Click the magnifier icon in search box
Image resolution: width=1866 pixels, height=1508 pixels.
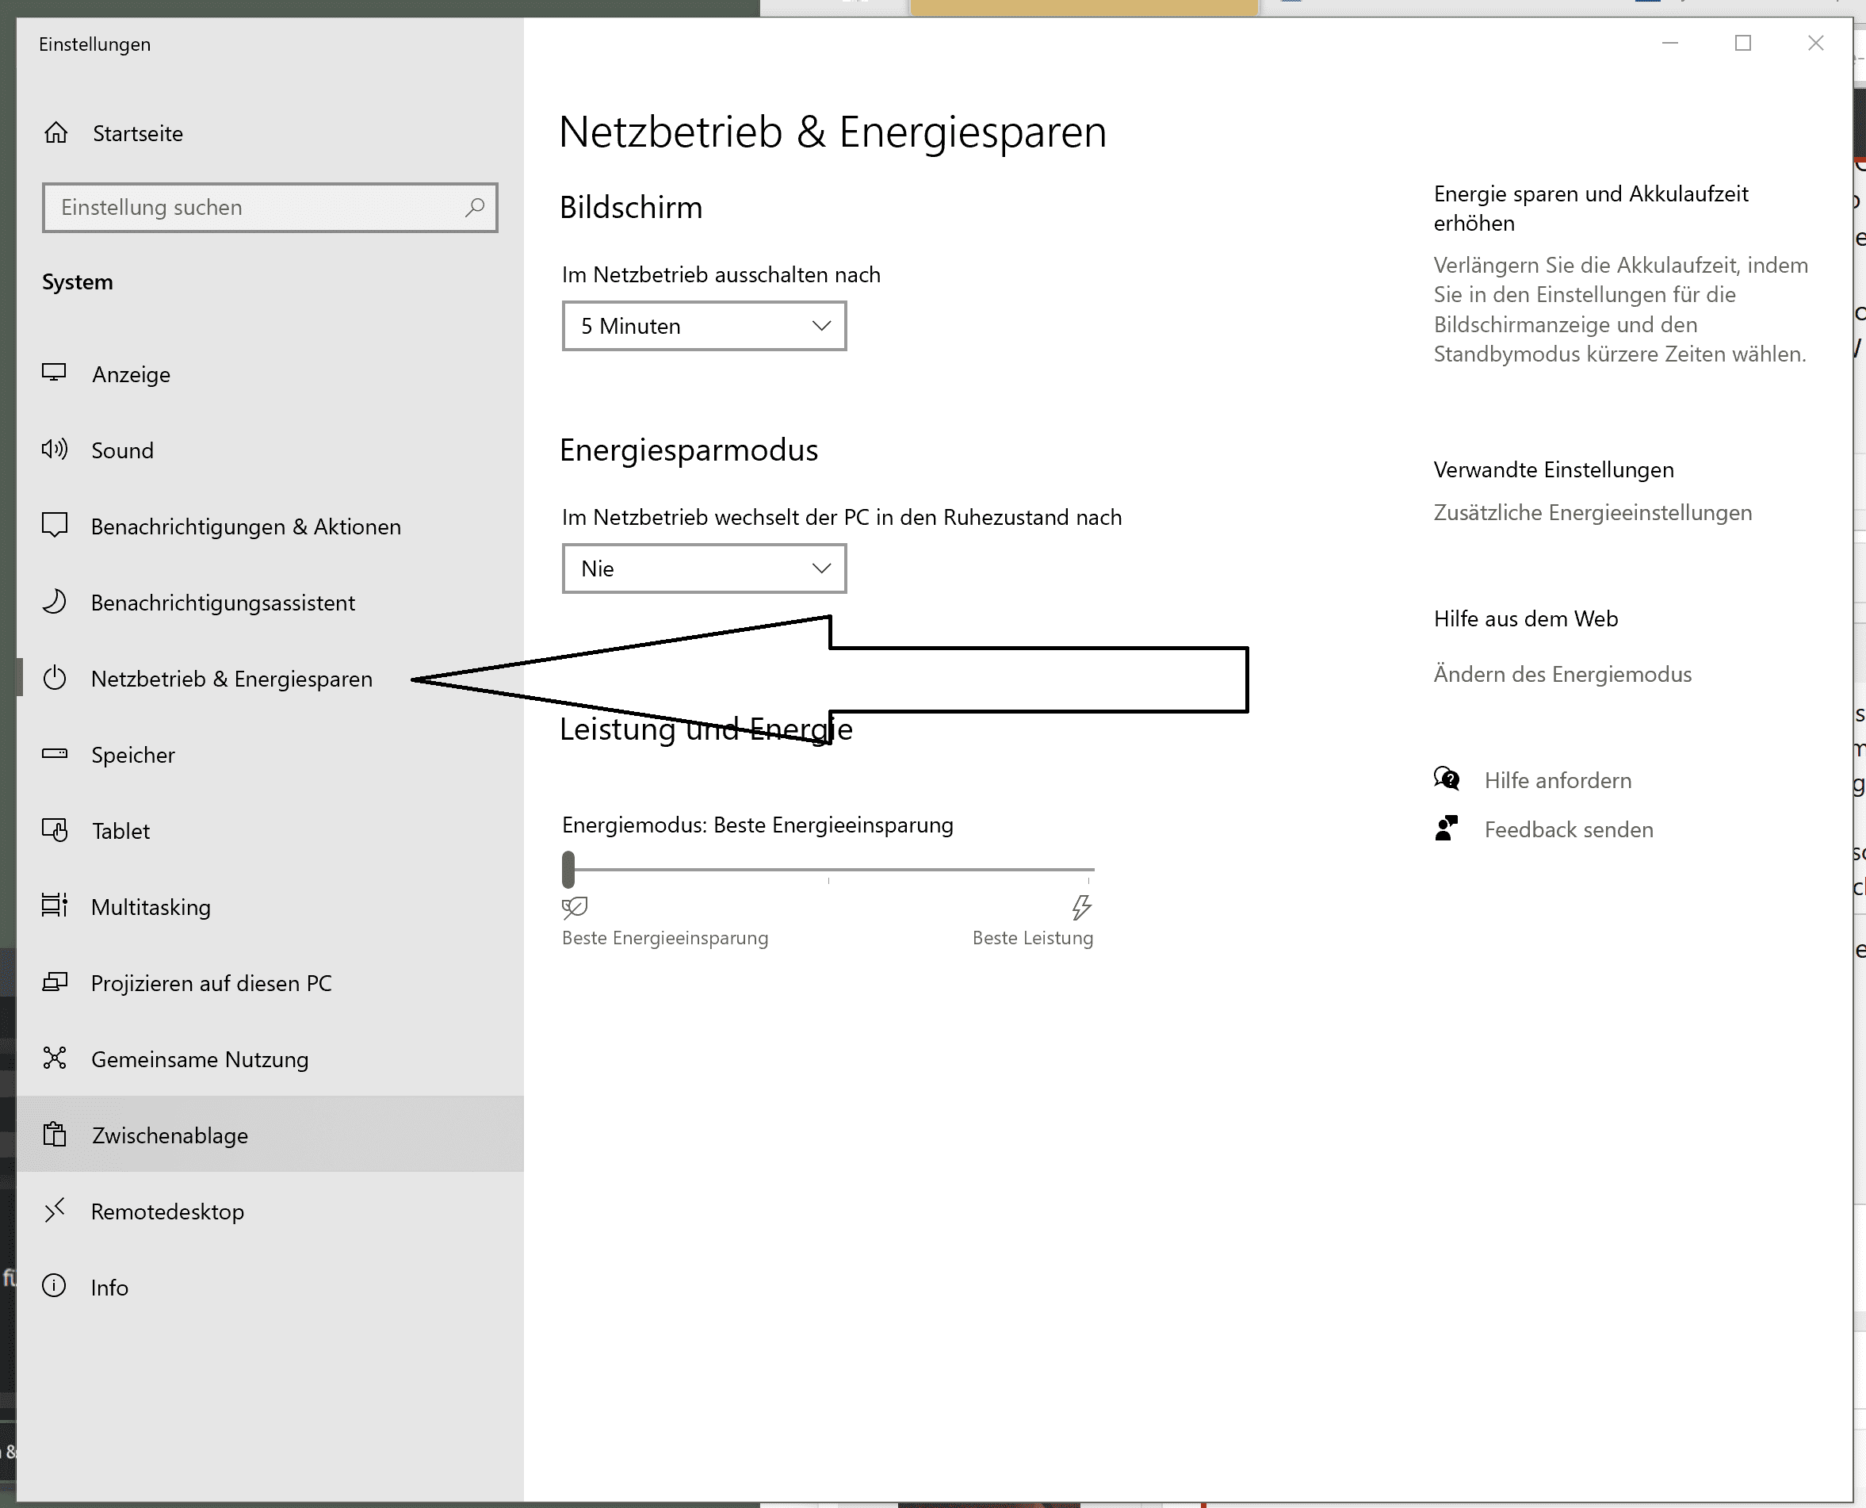coord(474,208)
